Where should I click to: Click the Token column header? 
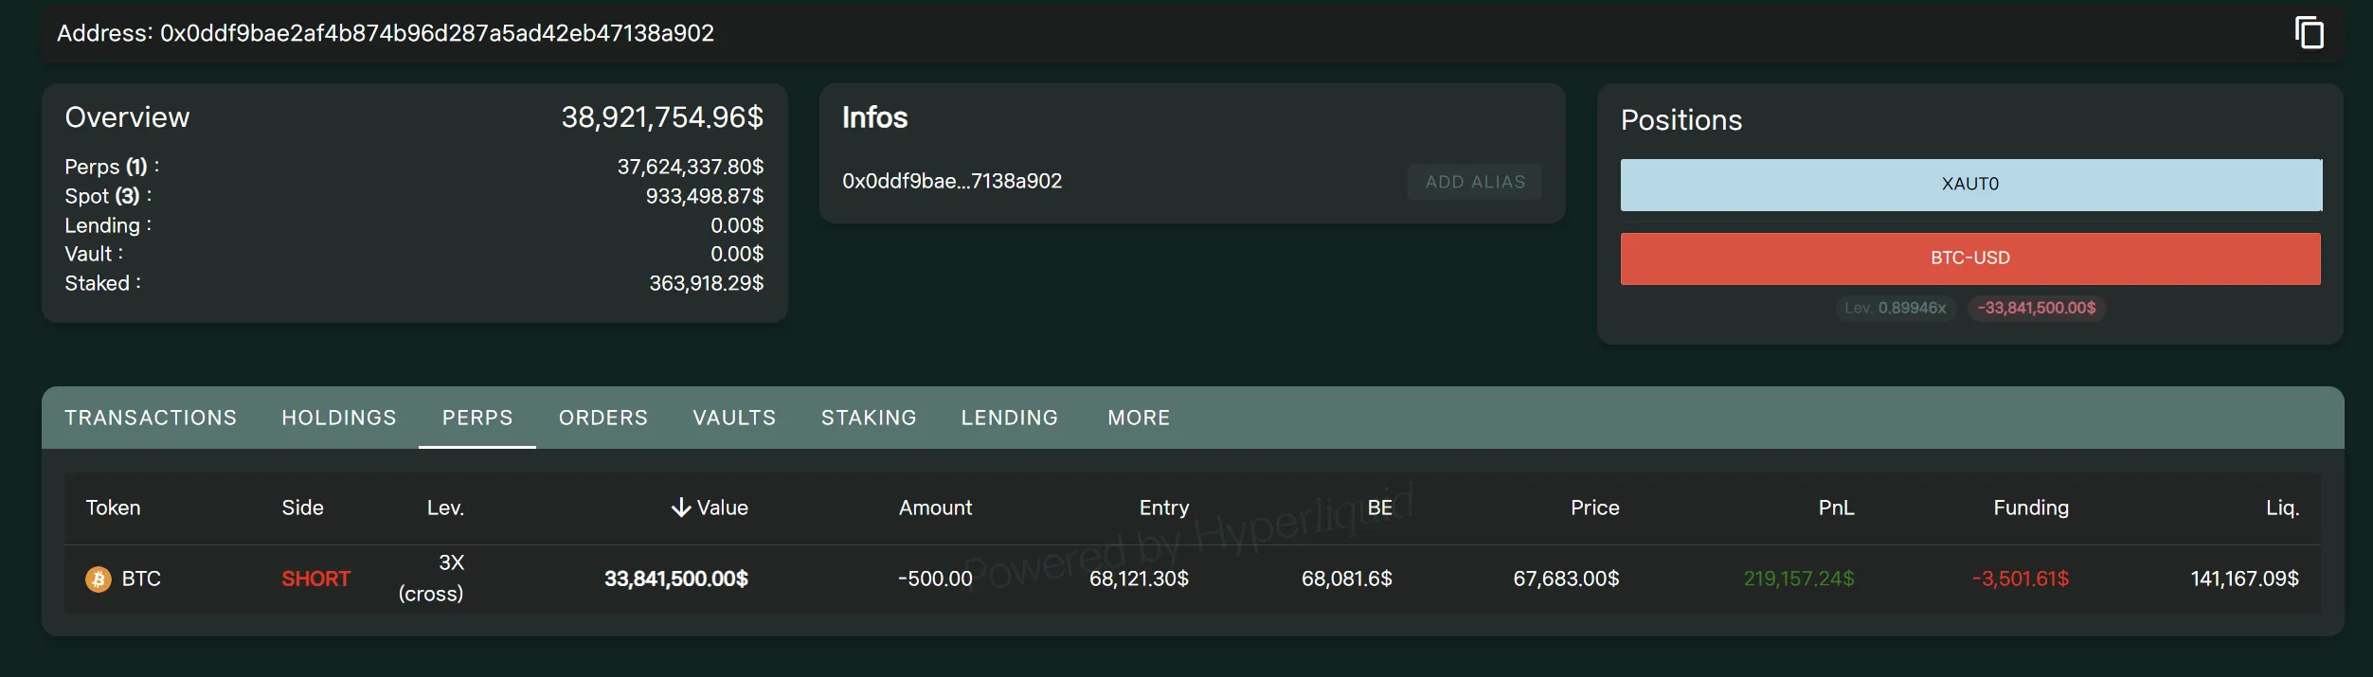tap(114, 508)
